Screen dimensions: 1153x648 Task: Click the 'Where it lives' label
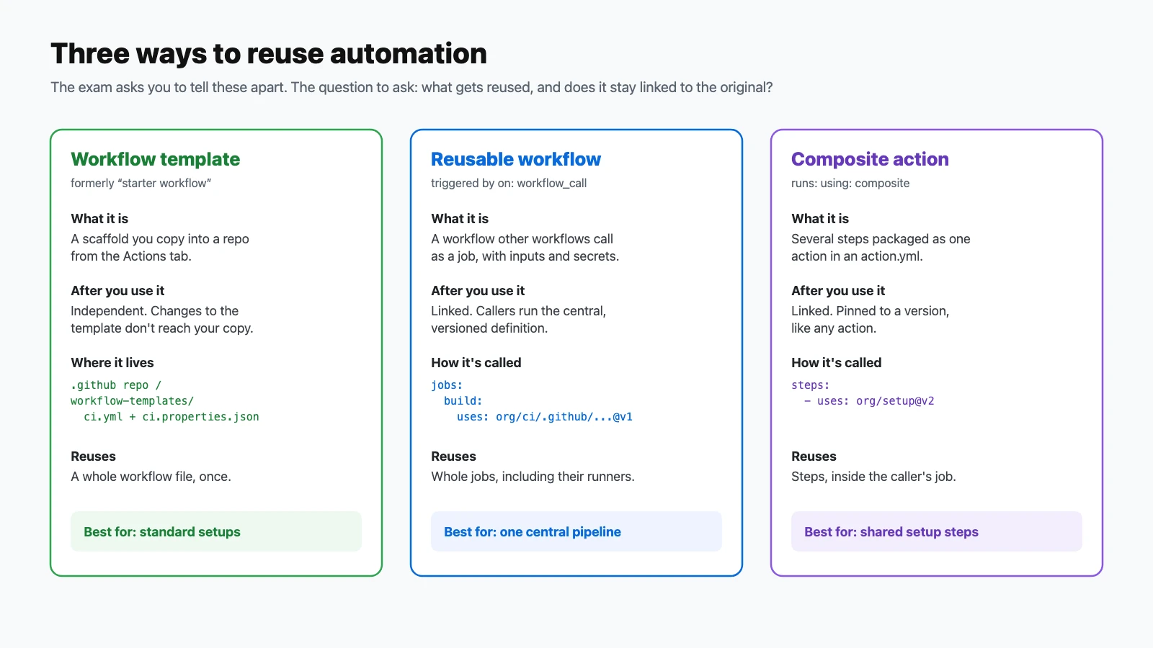112,363
